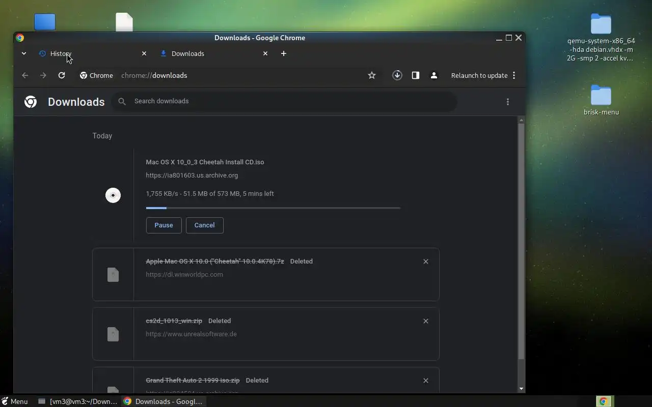
Task: Open a new tab with plus button
Action: (284, 53)
